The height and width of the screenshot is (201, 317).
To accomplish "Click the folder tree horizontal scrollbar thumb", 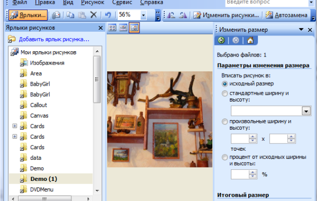I will pos(45,198).
